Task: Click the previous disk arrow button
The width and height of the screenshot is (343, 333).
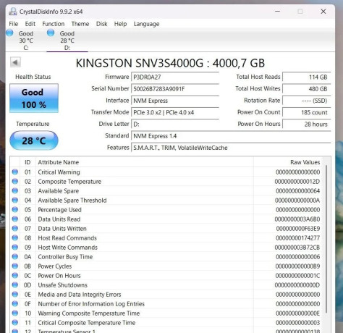Action: coord(15,62)
